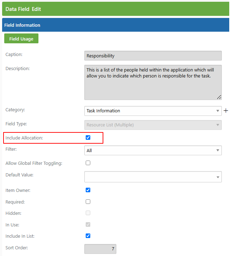This screenshot has width=231, height=256.
Task: Click the plus icon next to Category
Action: [226, 111]
